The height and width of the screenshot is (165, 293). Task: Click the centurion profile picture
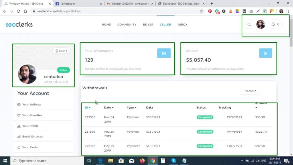27,74
